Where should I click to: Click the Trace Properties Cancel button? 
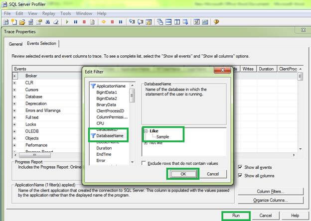tap(266, 216)
